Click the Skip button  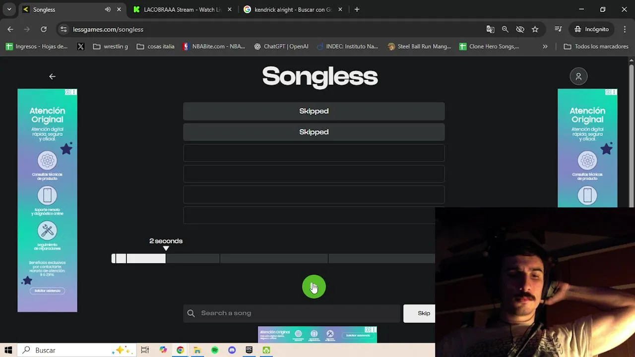[x=420, y=313]
